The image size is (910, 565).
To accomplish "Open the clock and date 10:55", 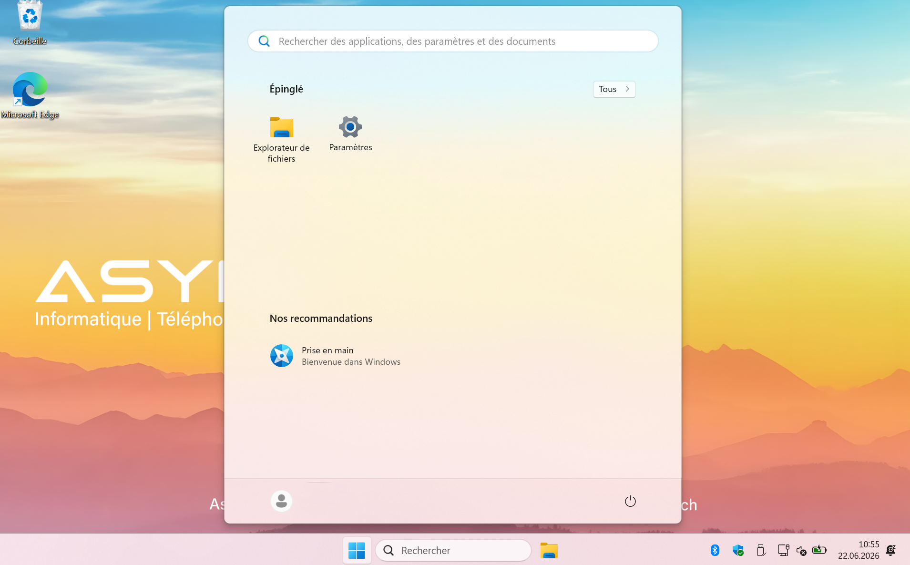I will [859, 550].
